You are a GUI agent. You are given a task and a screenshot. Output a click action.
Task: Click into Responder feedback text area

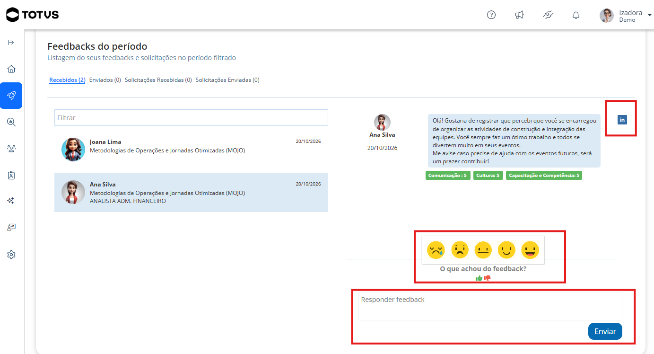pos(490,306)
